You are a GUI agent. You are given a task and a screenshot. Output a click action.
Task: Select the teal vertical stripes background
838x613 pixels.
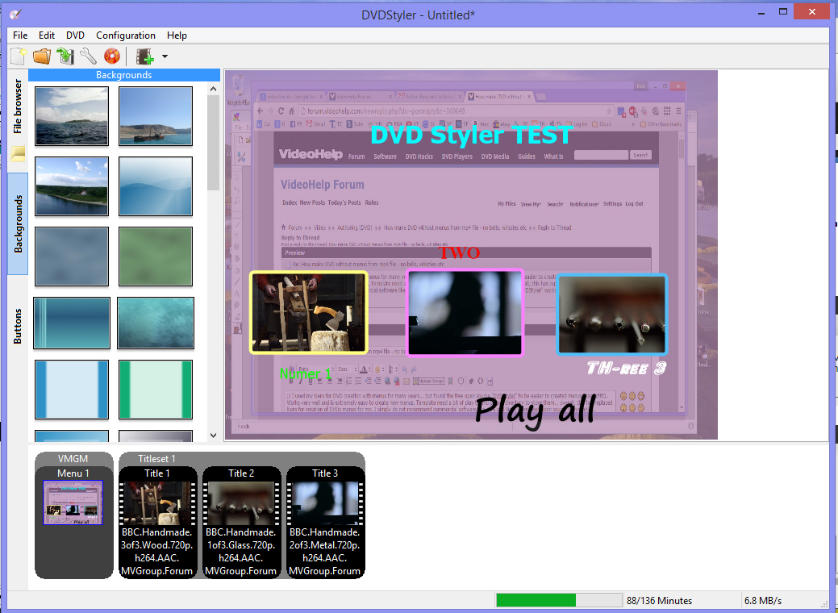pyautogui.click(x=72, y=323)
